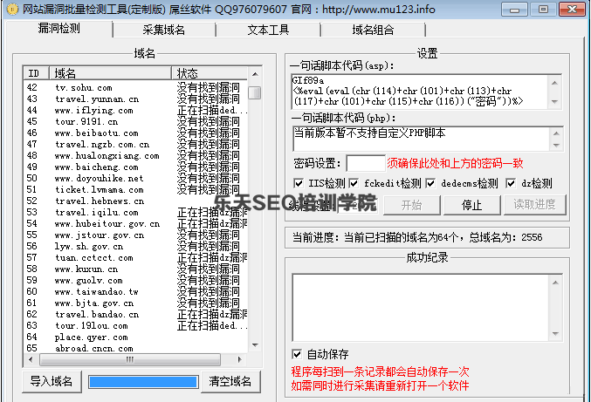This screenshot has width=591, height=402.
Task: Select row www.kuxun.cn
Action: (135, 269)
